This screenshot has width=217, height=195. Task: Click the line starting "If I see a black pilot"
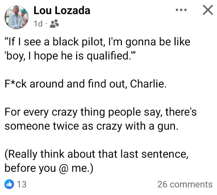(97, 42)
